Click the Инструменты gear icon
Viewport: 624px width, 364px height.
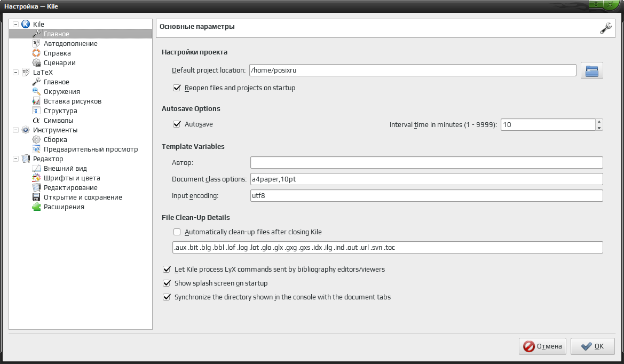[26, 130]
